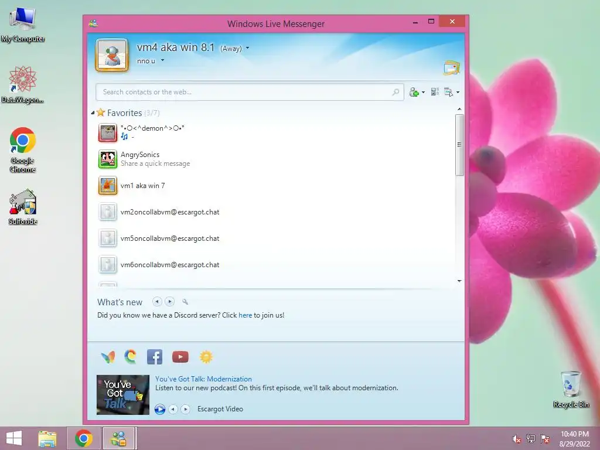The height and width of the screenshot is (450, 600).
Task: Select the AngrySonics contact name
Action: (140, 155)
